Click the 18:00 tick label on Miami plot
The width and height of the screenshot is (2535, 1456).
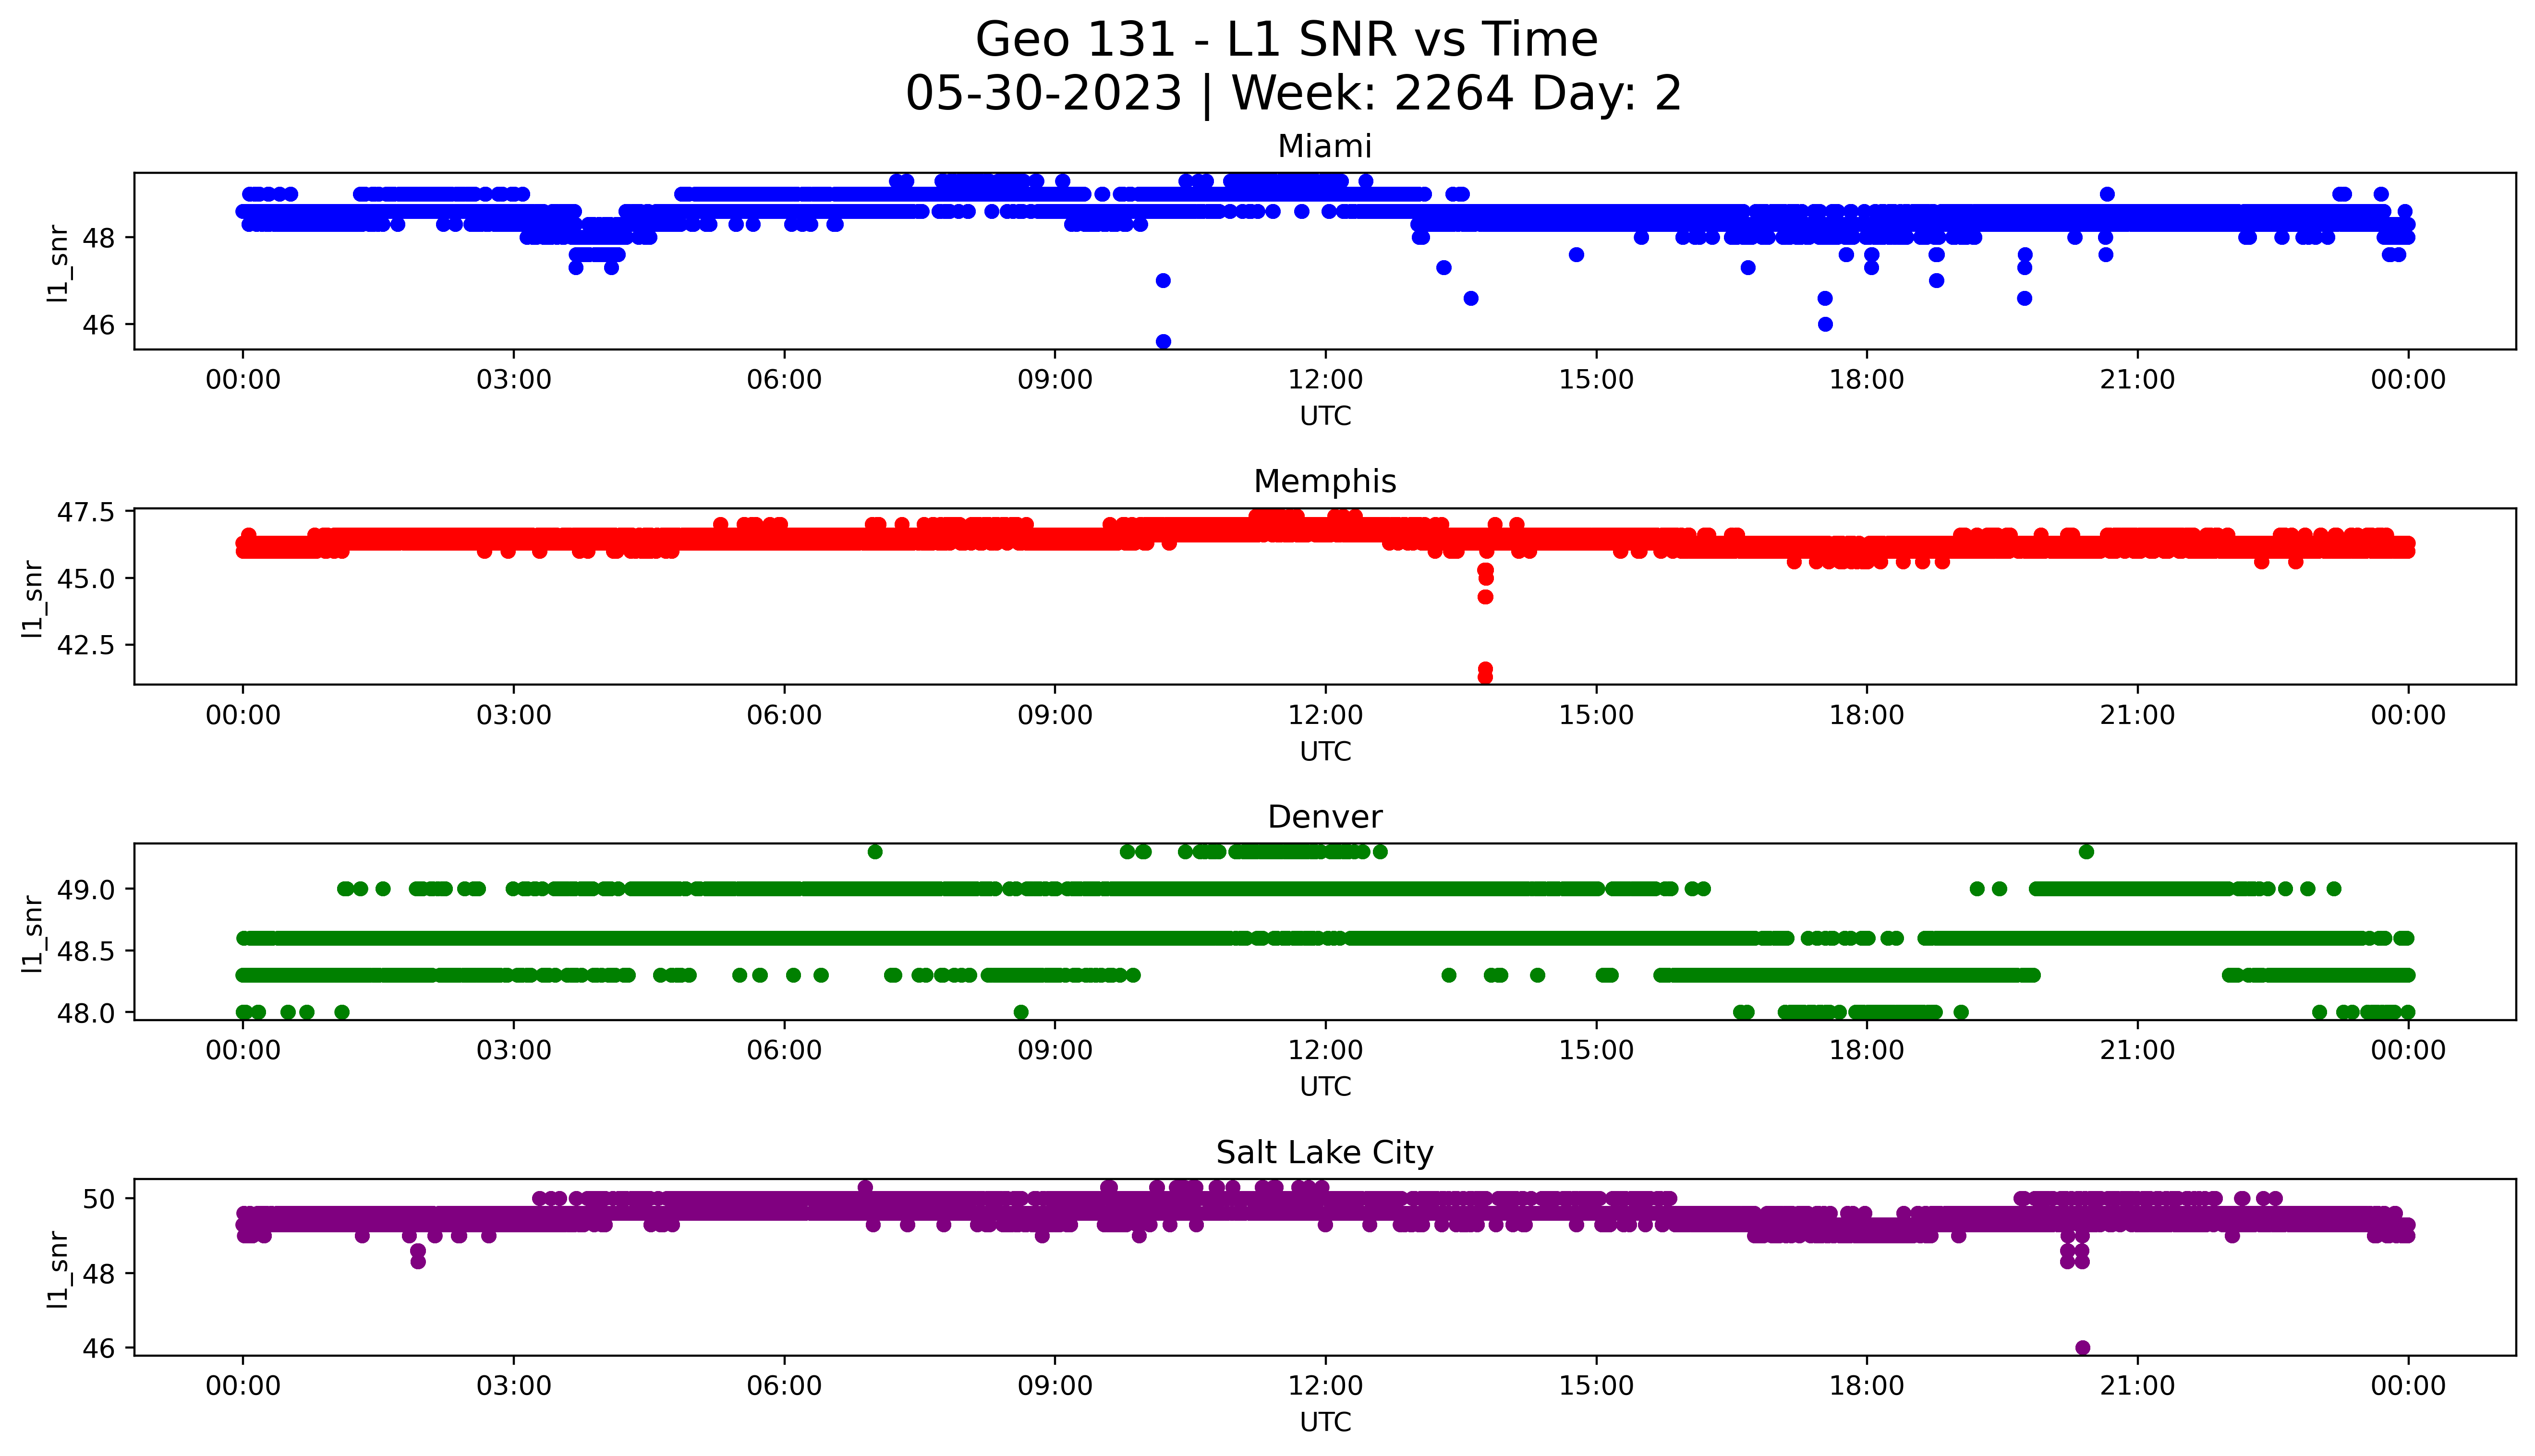coord(1867,380)
